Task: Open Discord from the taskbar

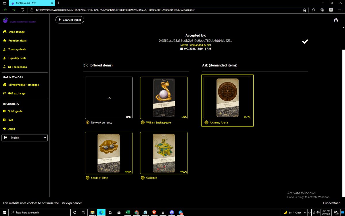Action: (x=172, y=213)
